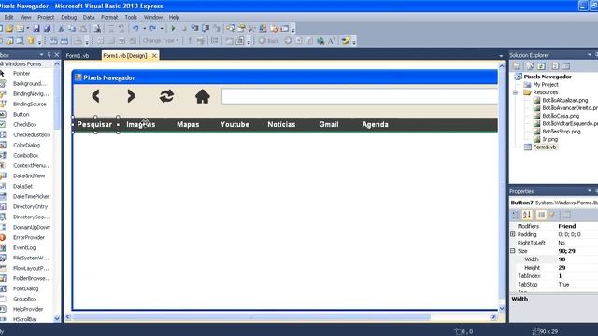Click the Toolbox scroll down arrow
598x336 pixels.
coord(57,318)
